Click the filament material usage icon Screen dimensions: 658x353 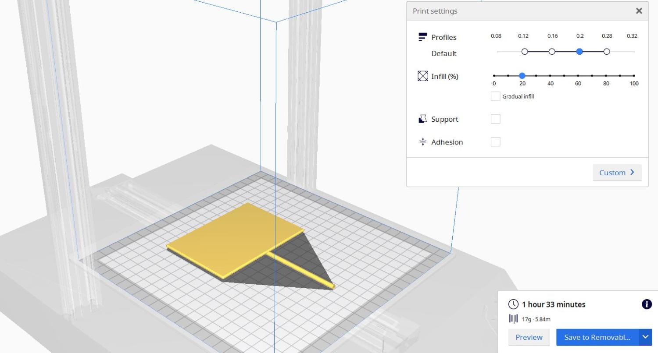(513, 319)
